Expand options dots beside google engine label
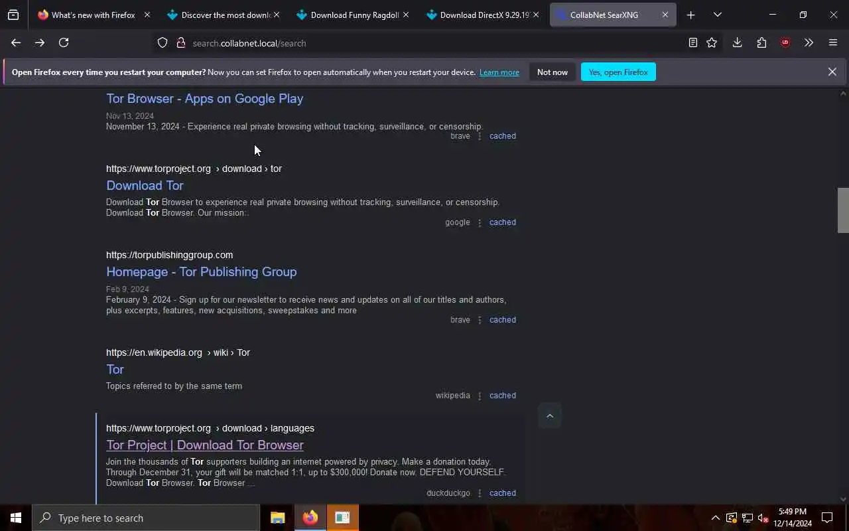 click(480, 222)
